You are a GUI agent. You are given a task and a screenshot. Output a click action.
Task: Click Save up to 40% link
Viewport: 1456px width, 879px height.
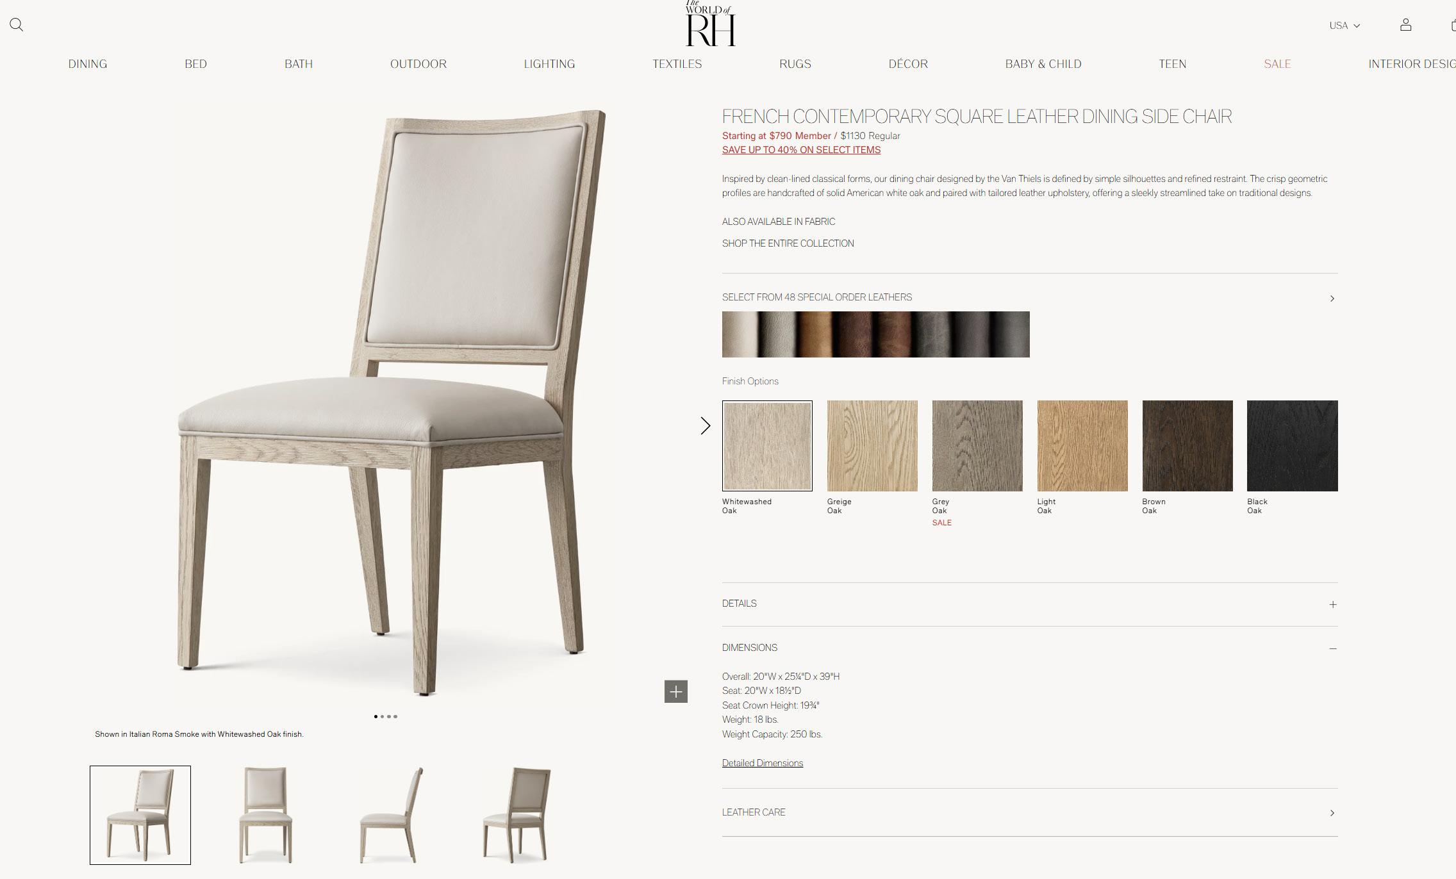(801, 150)
